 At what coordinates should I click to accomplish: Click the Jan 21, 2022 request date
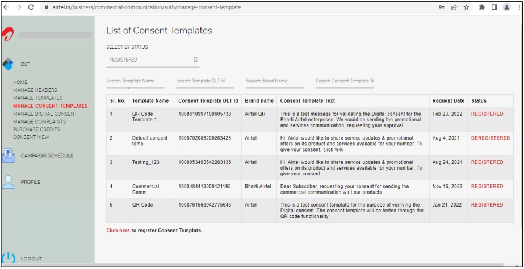pyautogui.click(x=447, y=204)
